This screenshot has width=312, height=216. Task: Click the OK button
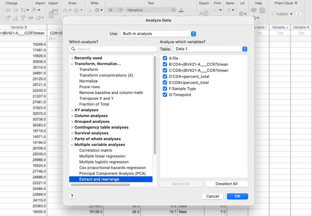[237, 196]
